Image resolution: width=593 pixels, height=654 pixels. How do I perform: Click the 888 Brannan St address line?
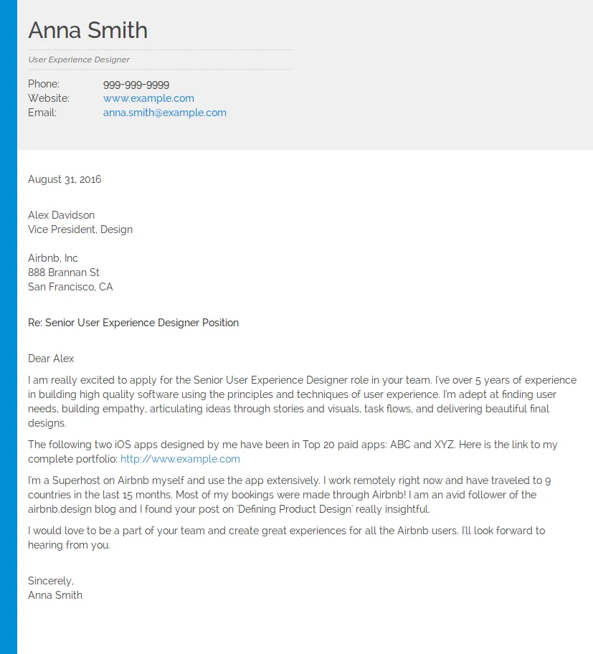64,272
